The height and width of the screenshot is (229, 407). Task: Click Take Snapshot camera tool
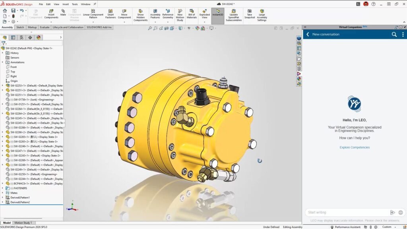(250, 14)
